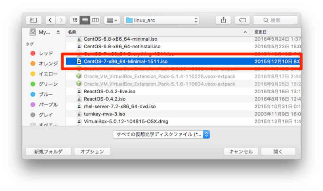Open the item arrangement dropdown
Image resolution: width=323 pixels, height=191 pixels.
[112, 20]
